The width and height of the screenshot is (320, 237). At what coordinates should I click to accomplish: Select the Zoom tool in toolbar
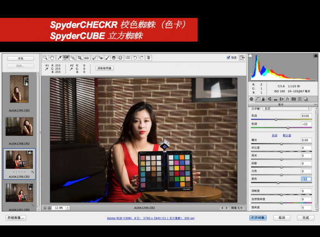click(x=45, y=58)
